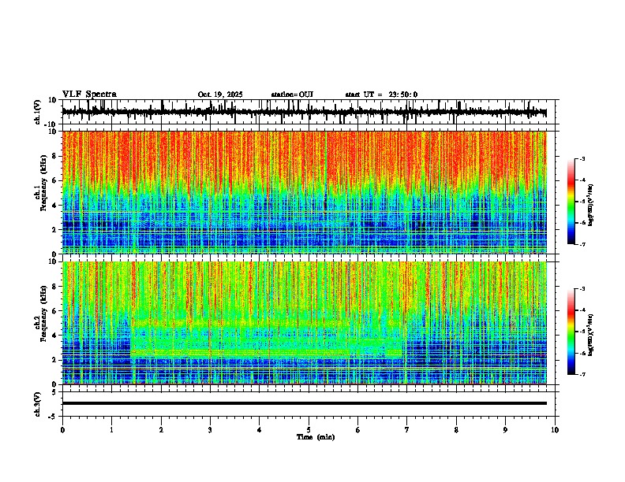Click the ch.2 green emission band near 2.5 kHz
This screenshot has width=625, height=482.
tap(267, 352)
